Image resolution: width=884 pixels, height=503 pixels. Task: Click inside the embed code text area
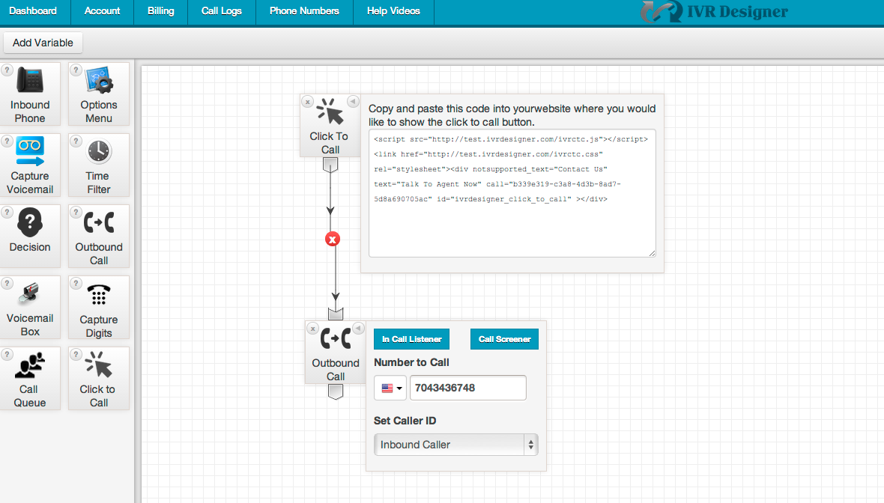tap(512, 193)
